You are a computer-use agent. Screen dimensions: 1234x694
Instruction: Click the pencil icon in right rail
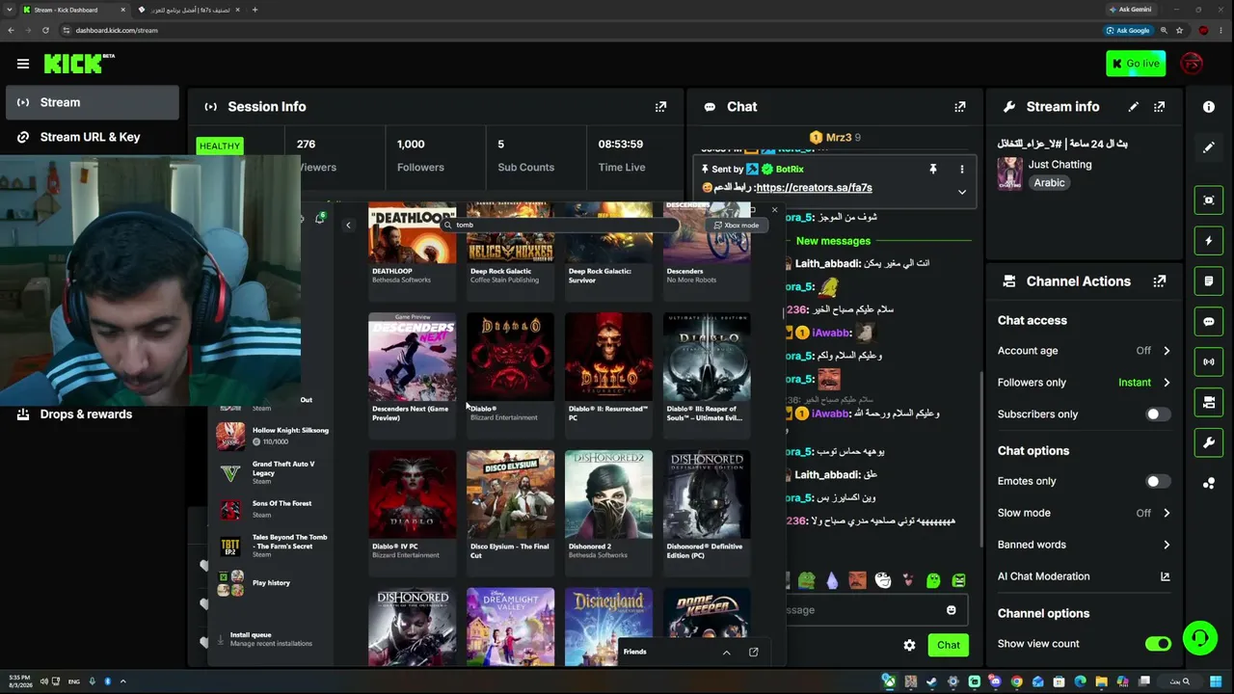[x=1209, y=147]
